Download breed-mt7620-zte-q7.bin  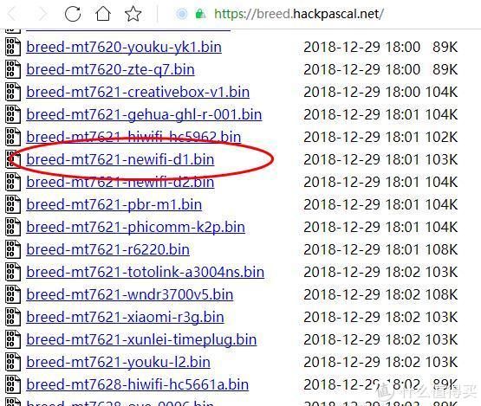pos(110,69)
